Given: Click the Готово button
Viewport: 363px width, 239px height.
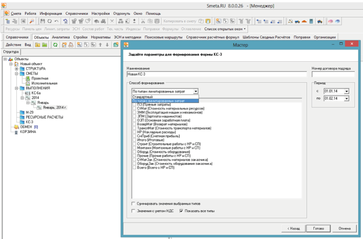Looking at the screenshot, I should coord(318,228).
